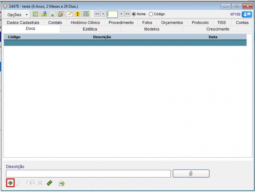The image size is (255, 192).
Task: Go to last record with >> button
Action: (x=127, y=14)
